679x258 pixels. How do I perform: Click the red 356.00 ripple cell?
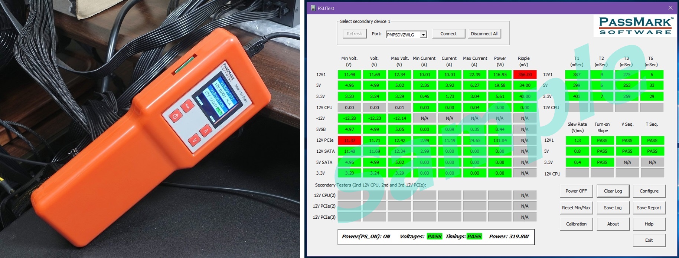coord(525,75)
